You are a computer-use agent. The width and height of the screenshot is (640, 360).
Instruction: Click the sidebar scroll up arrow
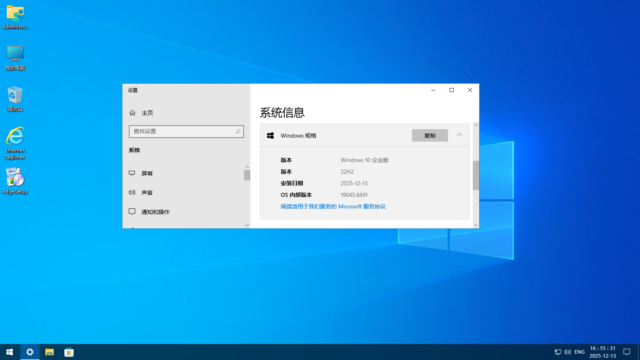(247, 167)
